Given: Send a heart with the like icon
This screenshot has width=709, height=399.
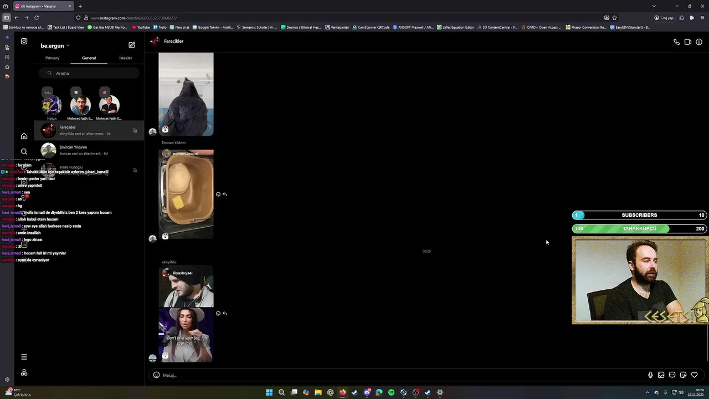Looking at the screenshot, I should click(694, 375).
